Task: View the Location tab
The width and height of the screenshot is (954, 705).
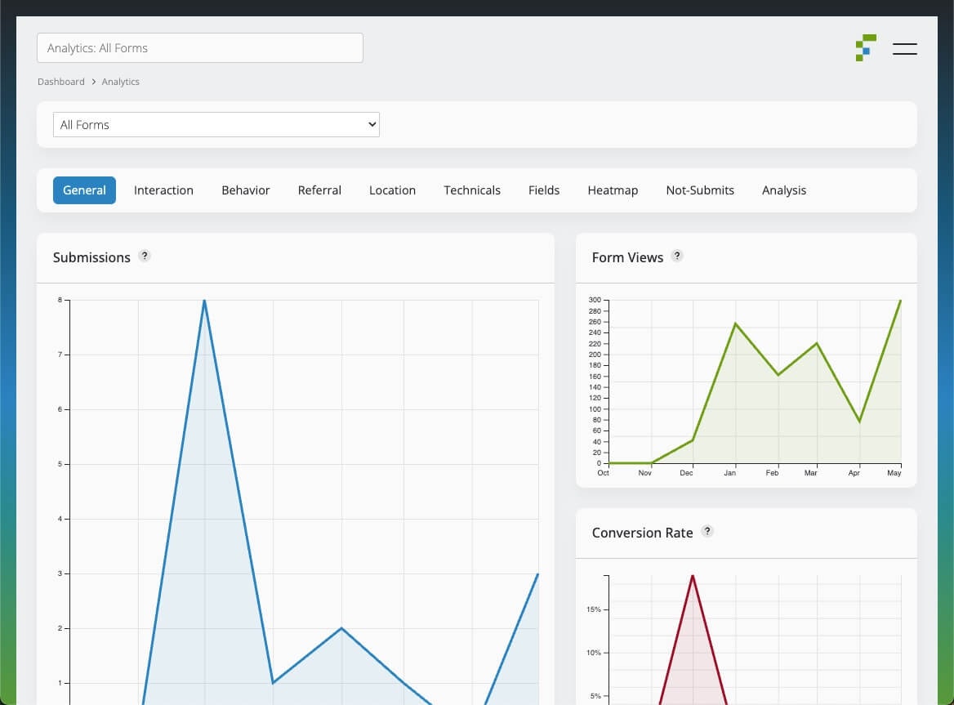Action: [392, 190]
